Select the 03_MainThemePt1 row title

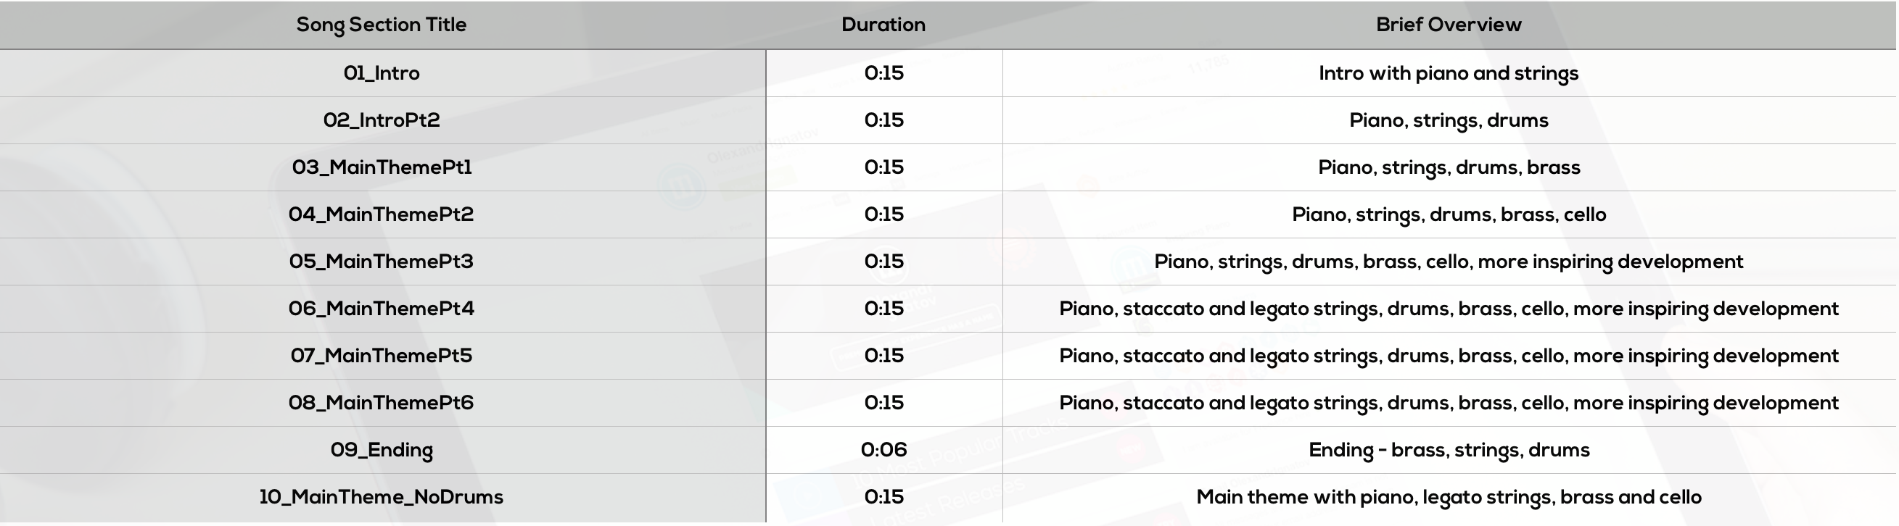(381, 167)
